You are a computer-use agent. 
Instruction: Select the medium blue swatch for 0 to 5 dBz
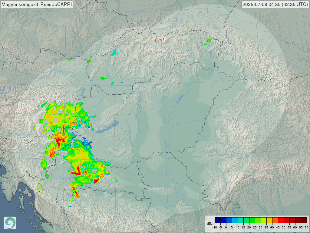coord(229,220)
